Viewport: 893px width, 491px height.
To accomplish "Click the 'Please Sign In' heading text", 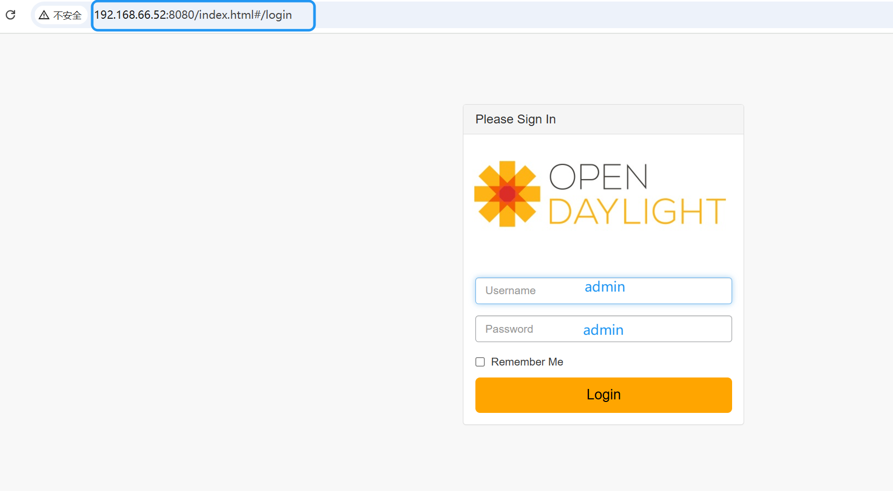I will tap(515, 119).
